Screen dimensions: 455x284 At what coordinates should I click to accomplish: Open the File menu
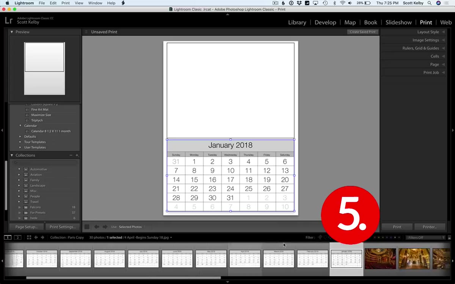tap(42, 3)
